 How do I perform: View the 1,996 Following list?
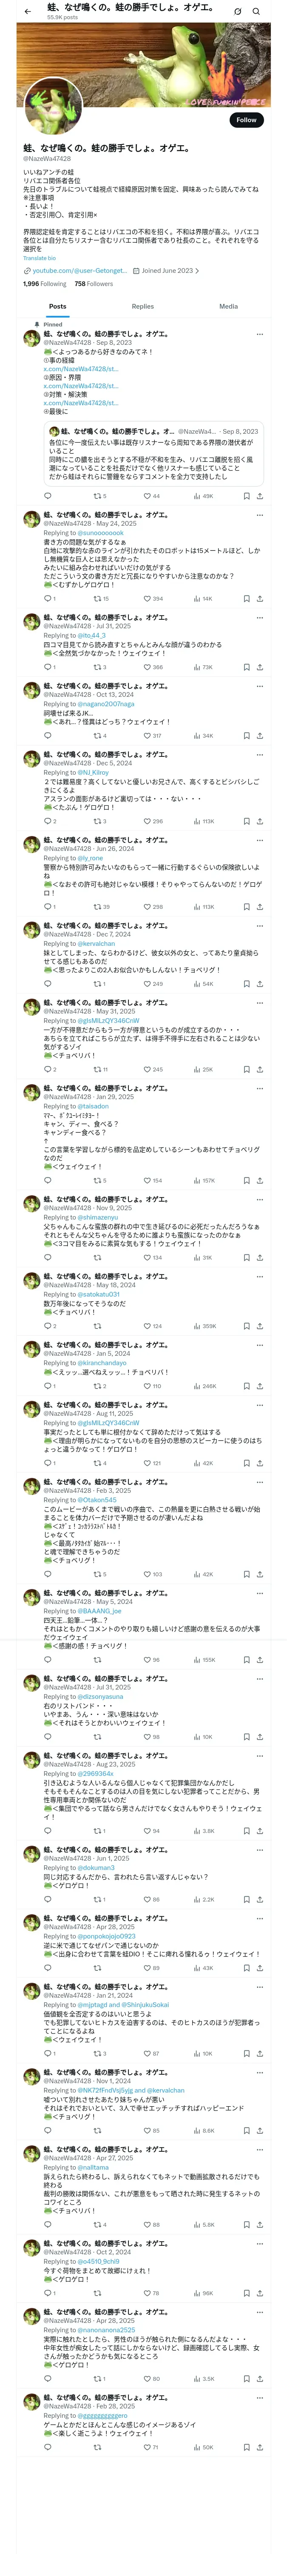45,283
